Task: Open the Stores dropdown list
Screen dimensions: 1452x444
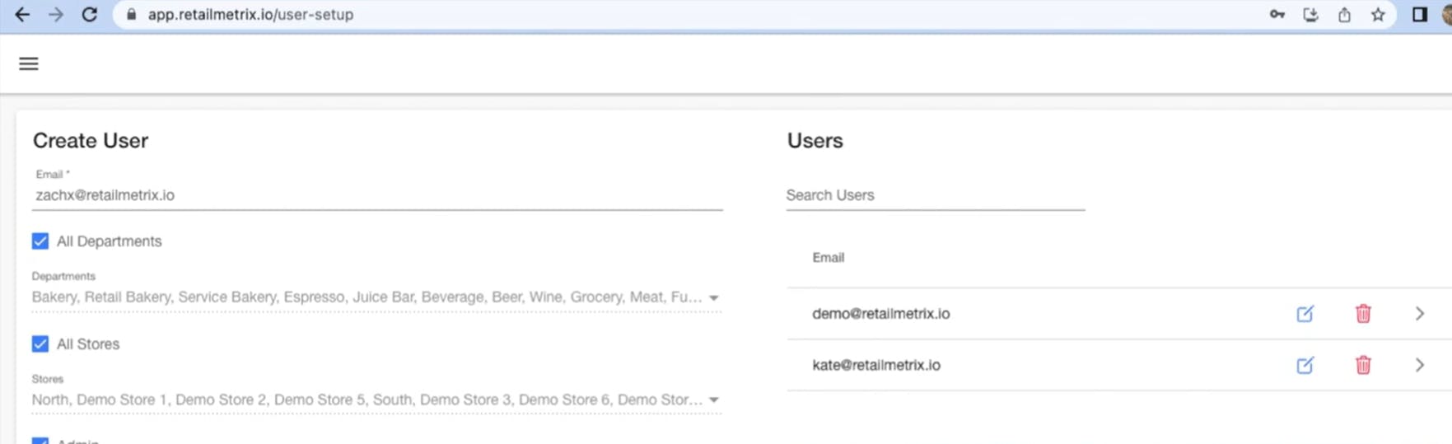Action: [713, 400]
